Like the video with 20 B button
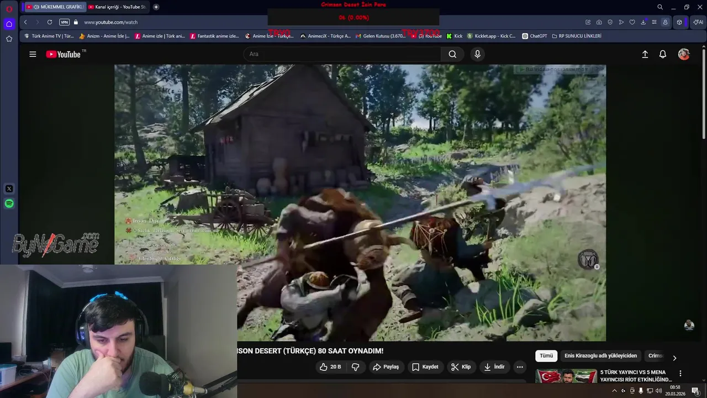 pos(330,366)
